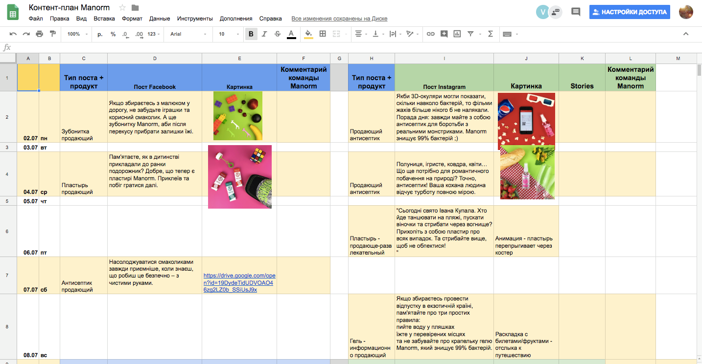Open the Arial font dropdown
This screenshot has width=702, height=364.
189,34
